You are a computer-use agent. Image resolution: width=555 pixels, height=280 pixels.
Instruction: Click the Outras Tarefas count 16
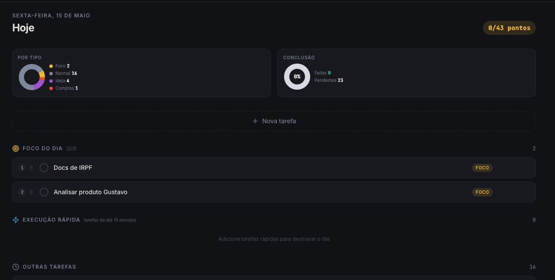click(x=532, y=267)
